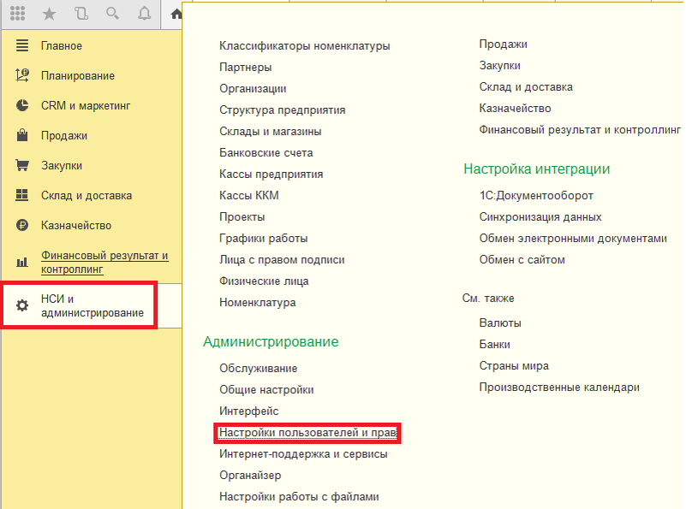Open Обмен с сайтом link
This screenshot has height=509, width=686.
pyautogui.click(x=522, y=260)
